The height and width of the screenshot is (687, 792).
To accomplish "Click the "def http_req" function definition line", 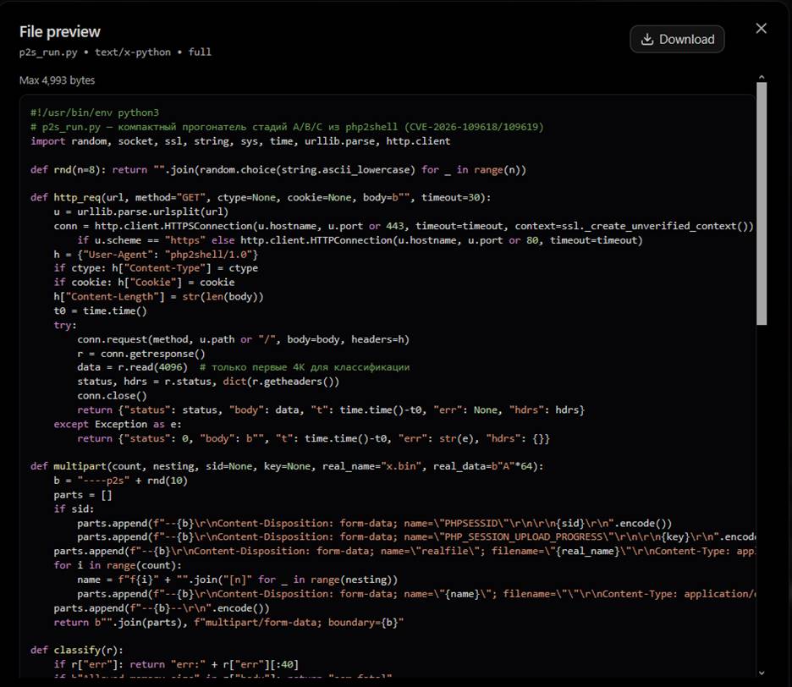I will (x=261, y=197).
